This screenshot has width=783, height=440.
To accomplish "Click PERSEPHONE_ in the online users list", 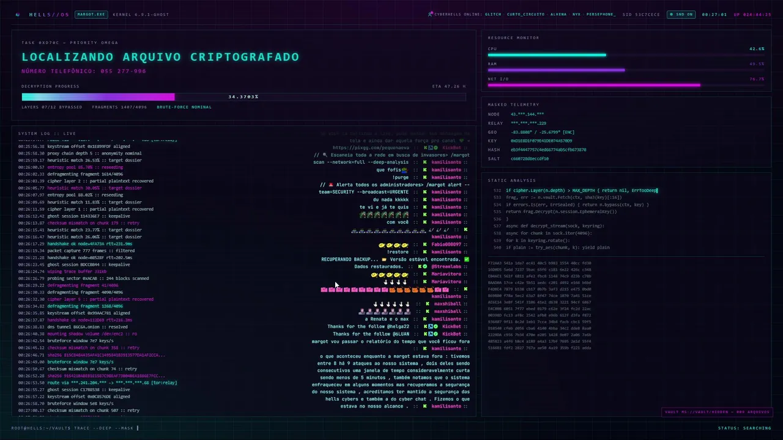I will (601, 14).
